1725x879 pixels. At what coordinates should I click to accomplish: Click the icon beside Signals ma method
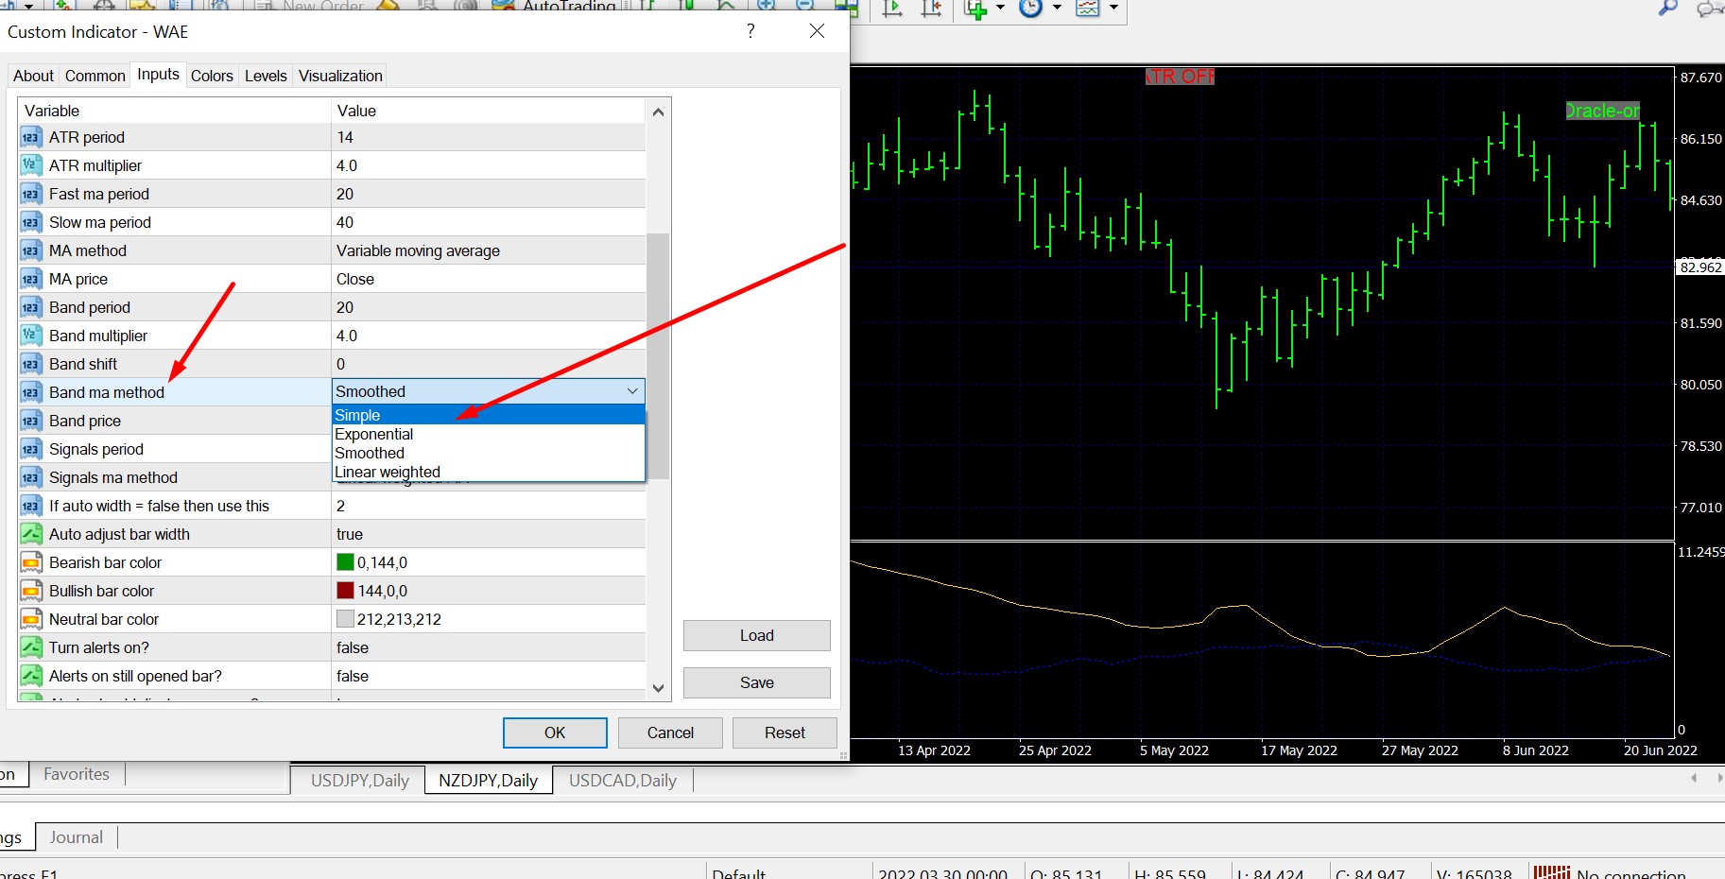(x=31, y=477)
